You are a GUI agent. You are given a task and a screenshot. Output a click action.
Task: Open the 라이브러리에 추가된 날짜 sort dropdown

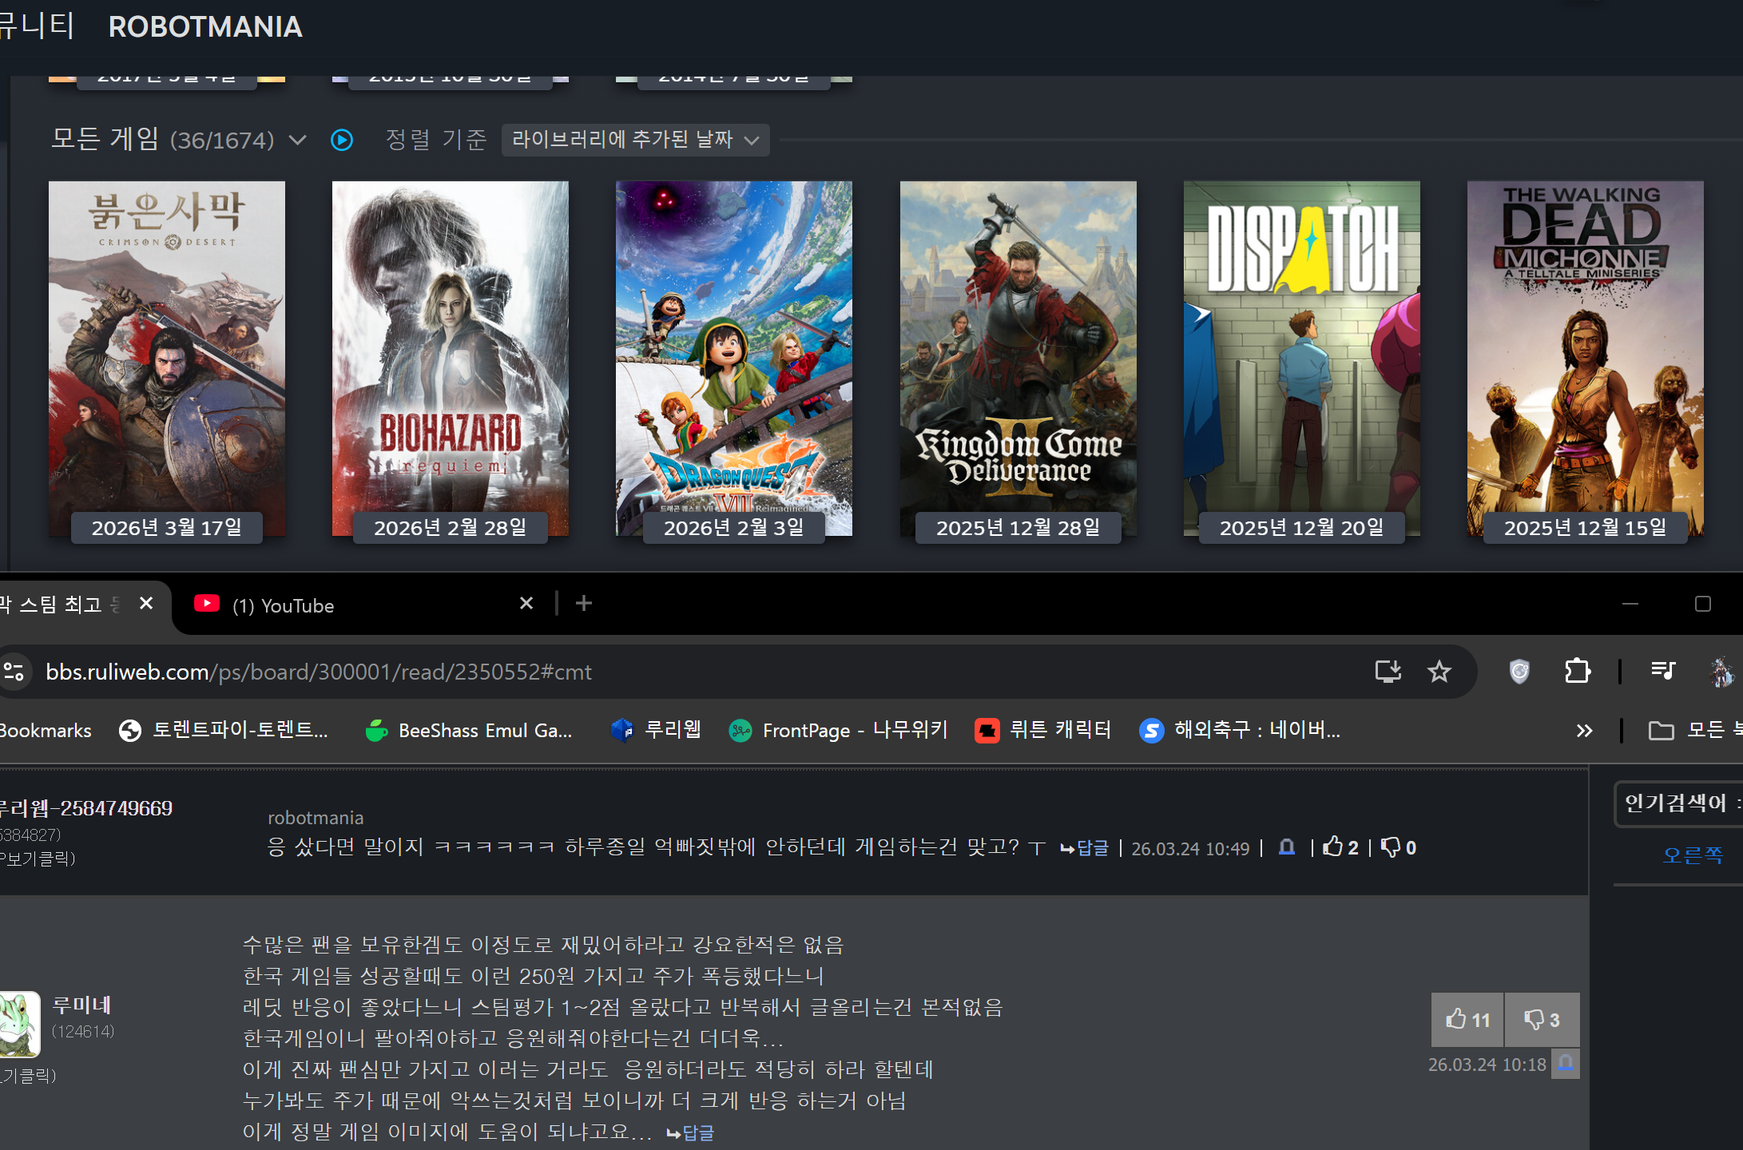pos(635,140)
